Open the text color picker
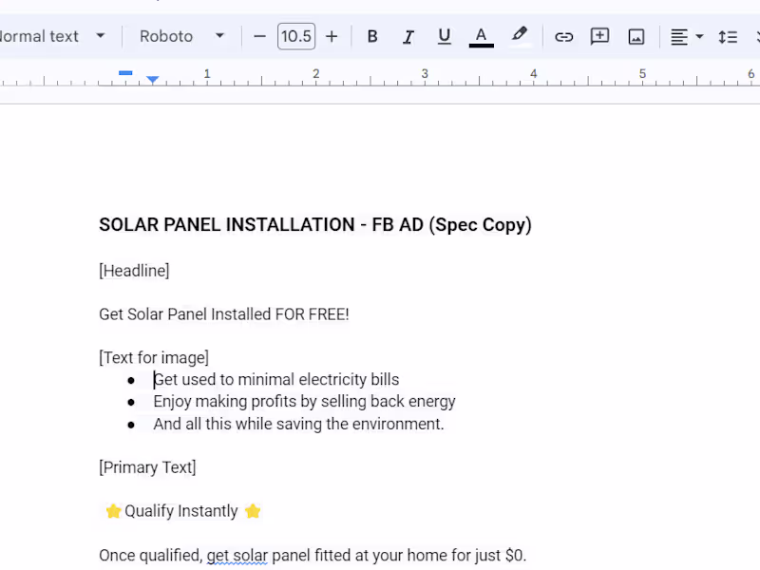 click(x=481, y=36)
